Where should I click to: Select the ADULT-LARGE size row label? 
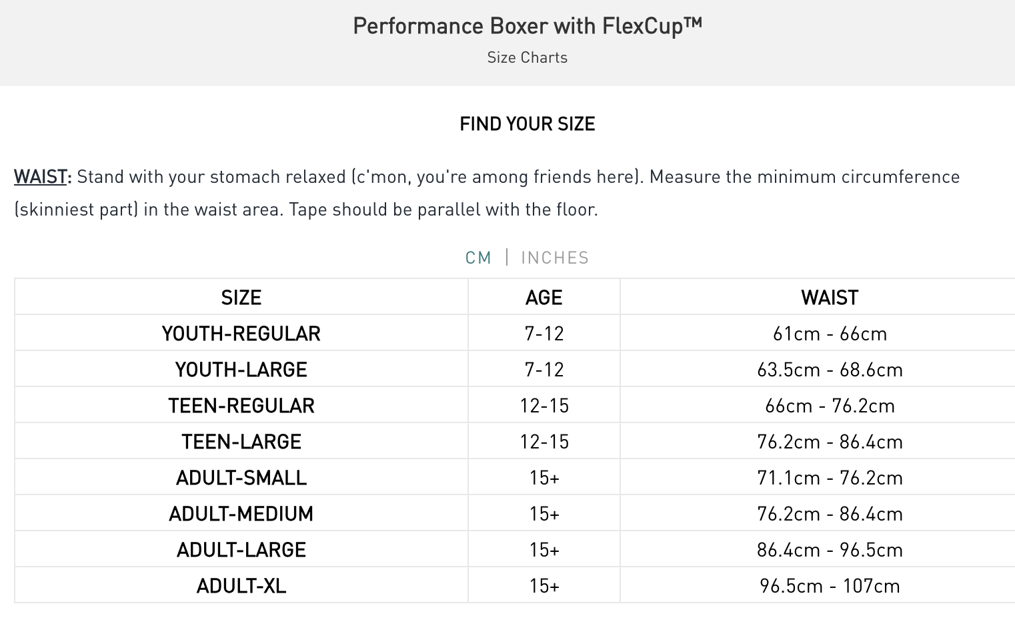pos(241,550)
